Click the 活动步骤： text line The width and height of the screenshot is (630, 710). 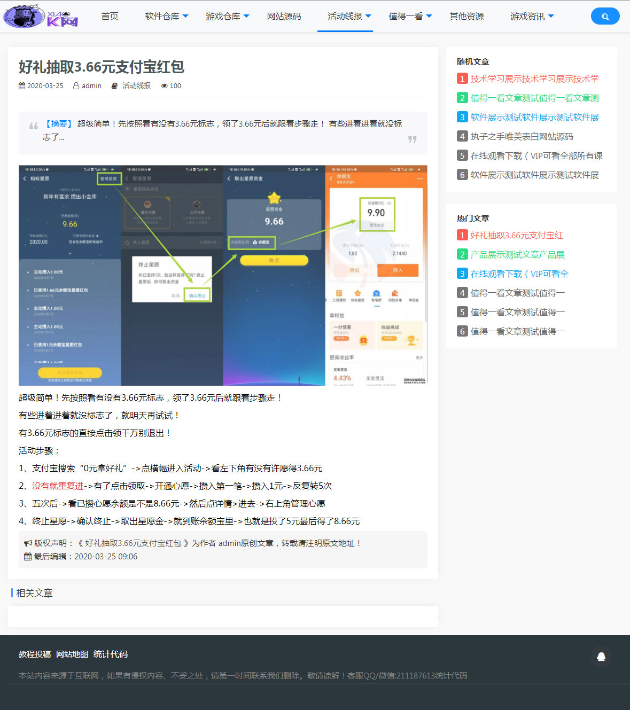[40, 450]
